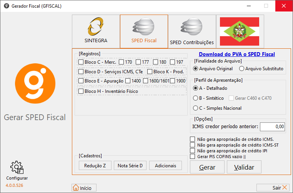Screen dimensions: 293x193
Task: Choose profile B - Sintético
Action: click(x=195, y=98)
